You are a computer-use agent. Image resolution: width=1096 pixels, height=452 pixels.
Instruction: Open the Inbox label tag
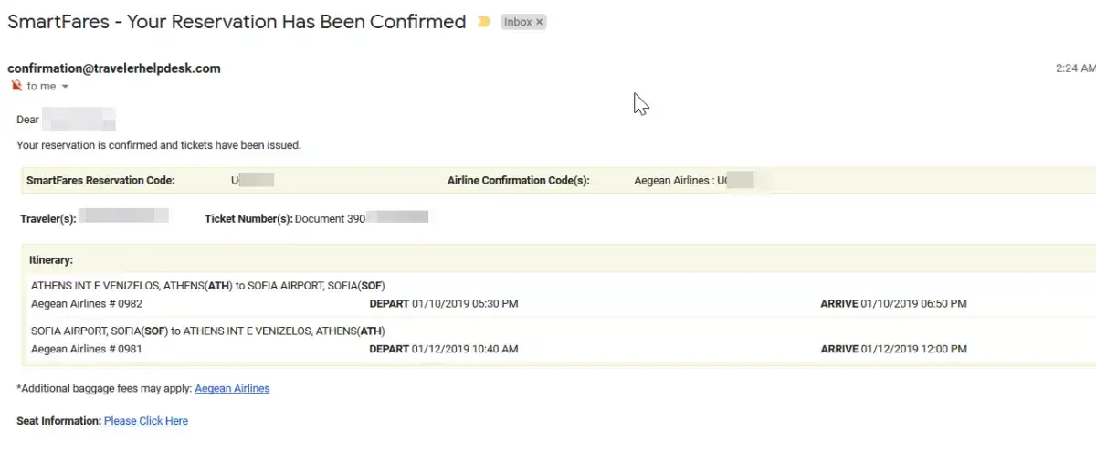tap(518, 22)
